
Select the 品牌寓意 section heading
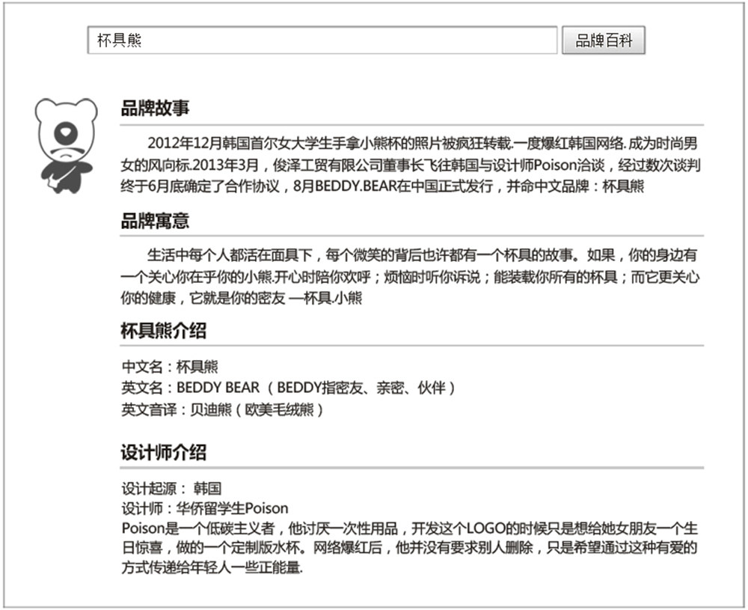[155, 221]
